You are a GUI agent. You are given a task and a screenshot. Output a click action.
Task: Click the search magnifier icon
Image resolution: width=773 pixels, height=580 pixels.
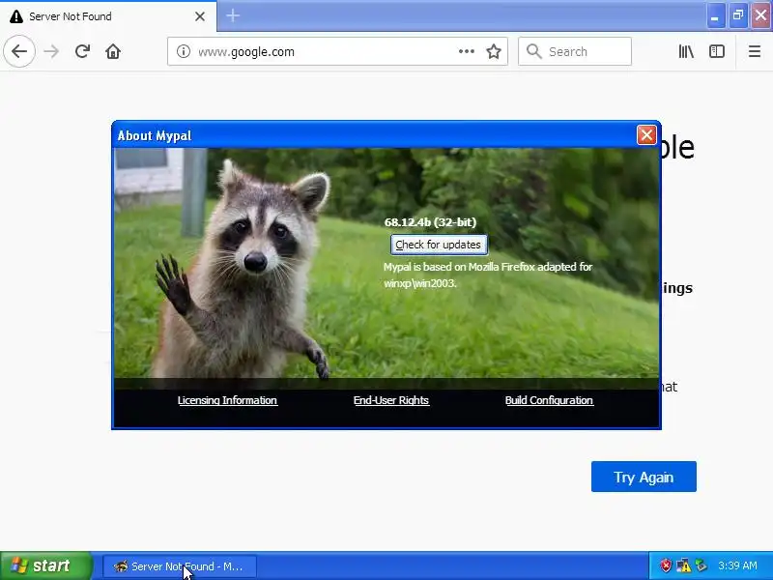533,51
